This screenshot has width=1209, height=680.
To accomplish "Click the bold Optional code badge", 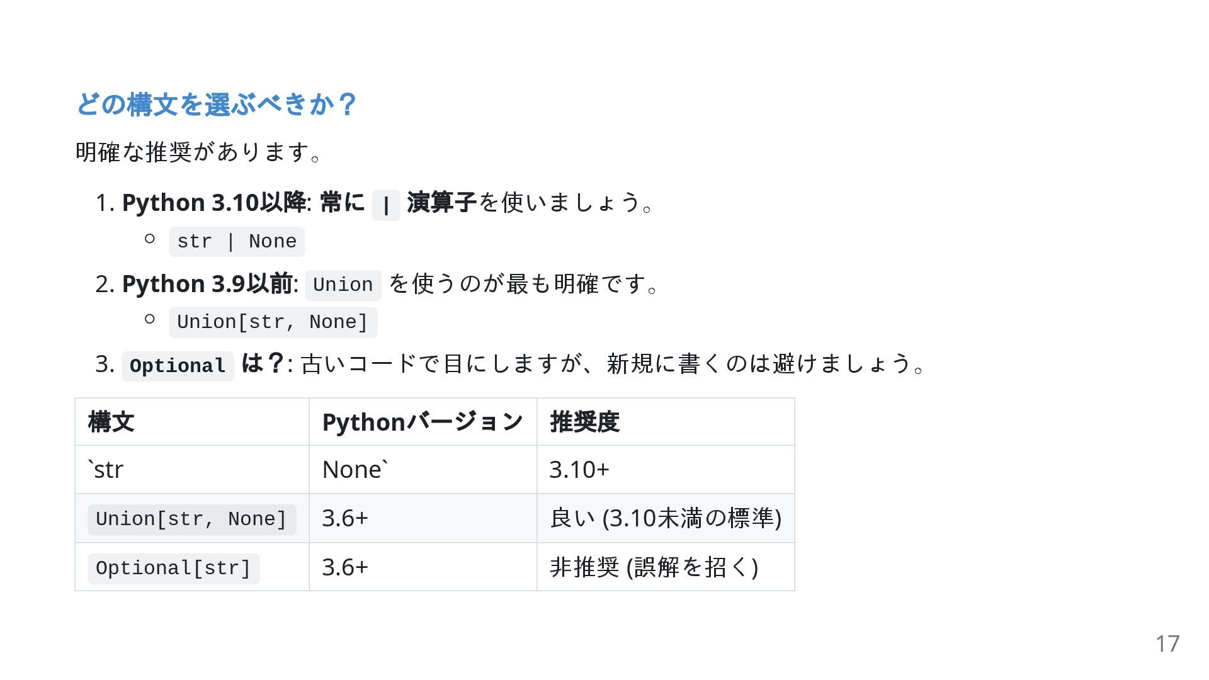I will point(178,366).
